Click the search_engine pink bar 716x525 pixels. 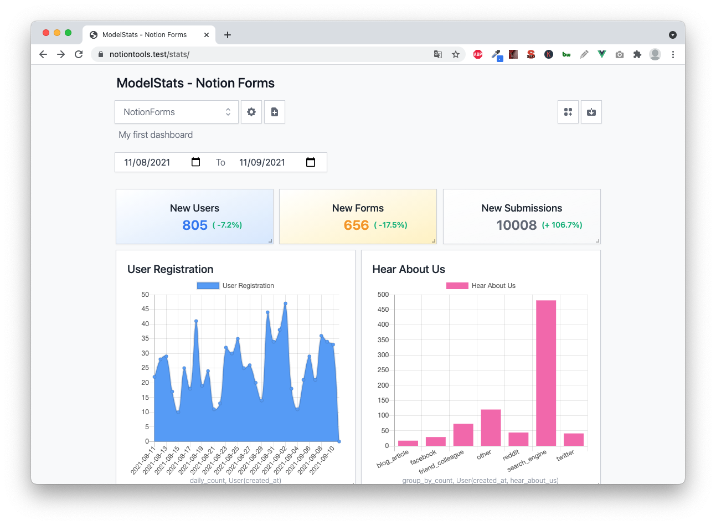pyautogui.click(x=546, y=373)
